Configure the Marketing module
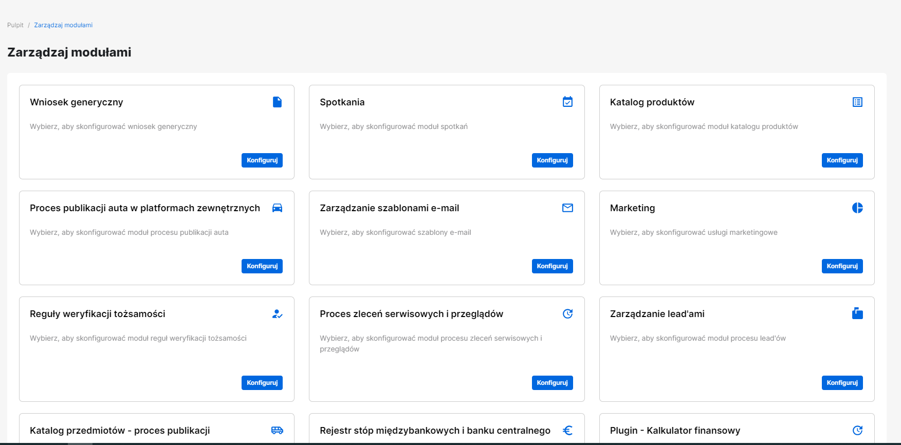 tap(842, 266)
